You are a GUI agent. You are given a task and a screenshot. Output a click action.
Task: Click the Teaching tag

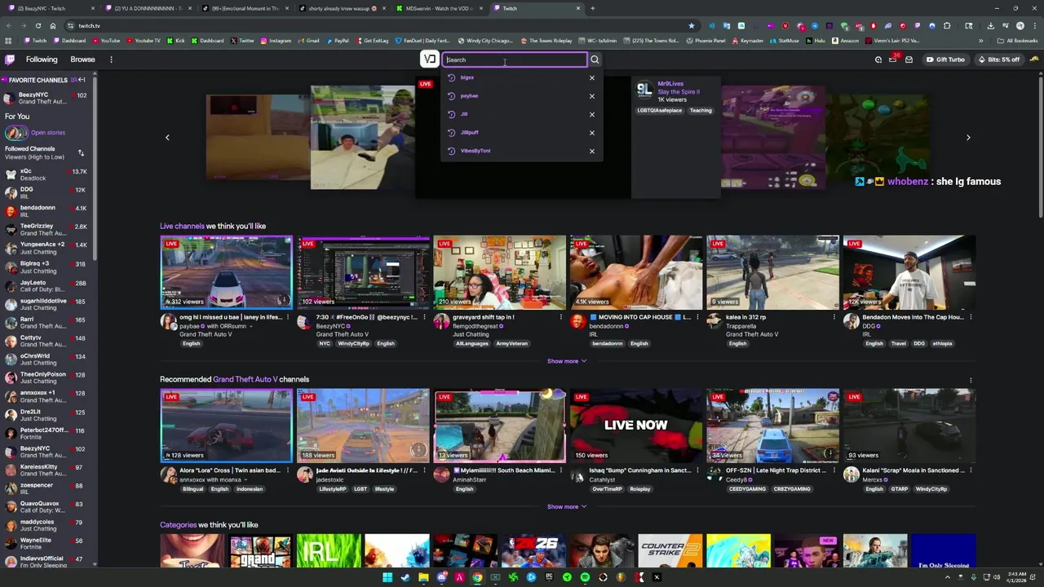pyautogui.click(x=701, y=110)
